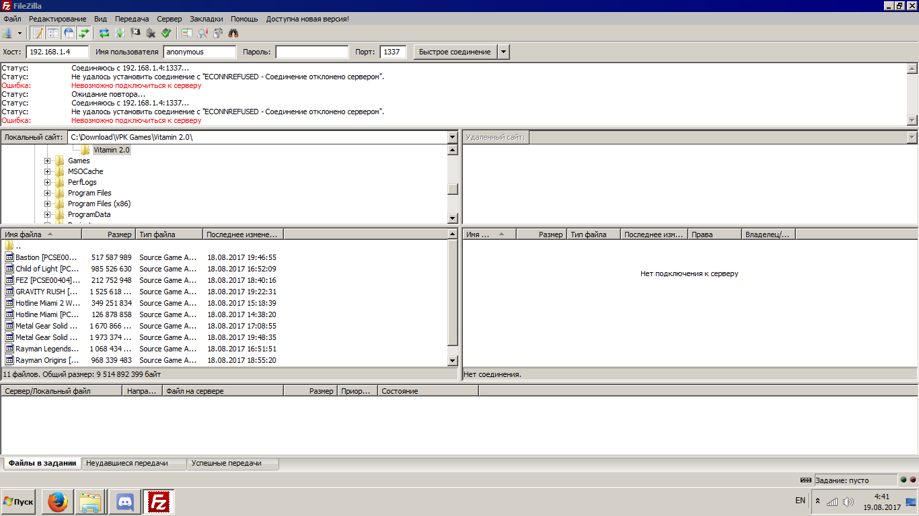Sort local files by Последнее измене... column
The image size is (919, 516).
point(243,234)
